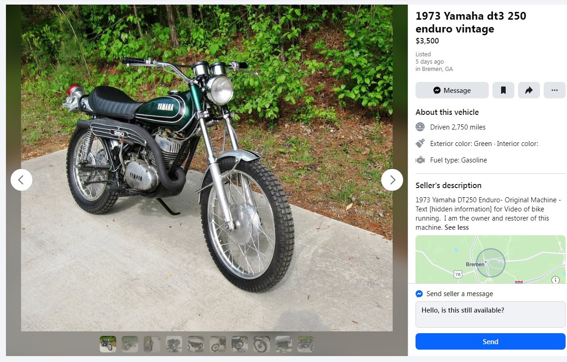The image size is (567, 362).
Task: Click the main motorcycle photo
Action: tap(206, 168)
